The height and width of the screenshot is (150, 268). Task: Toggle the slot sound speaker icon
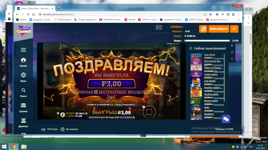[x=58, y=117]
